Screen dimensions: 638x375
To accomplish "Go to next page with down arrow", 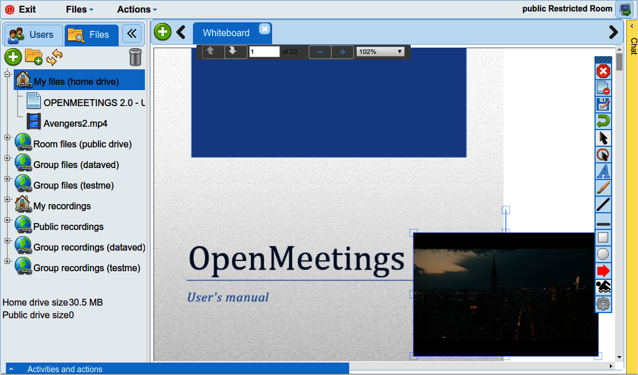I will pyautogui.click(x=235, y=52).
